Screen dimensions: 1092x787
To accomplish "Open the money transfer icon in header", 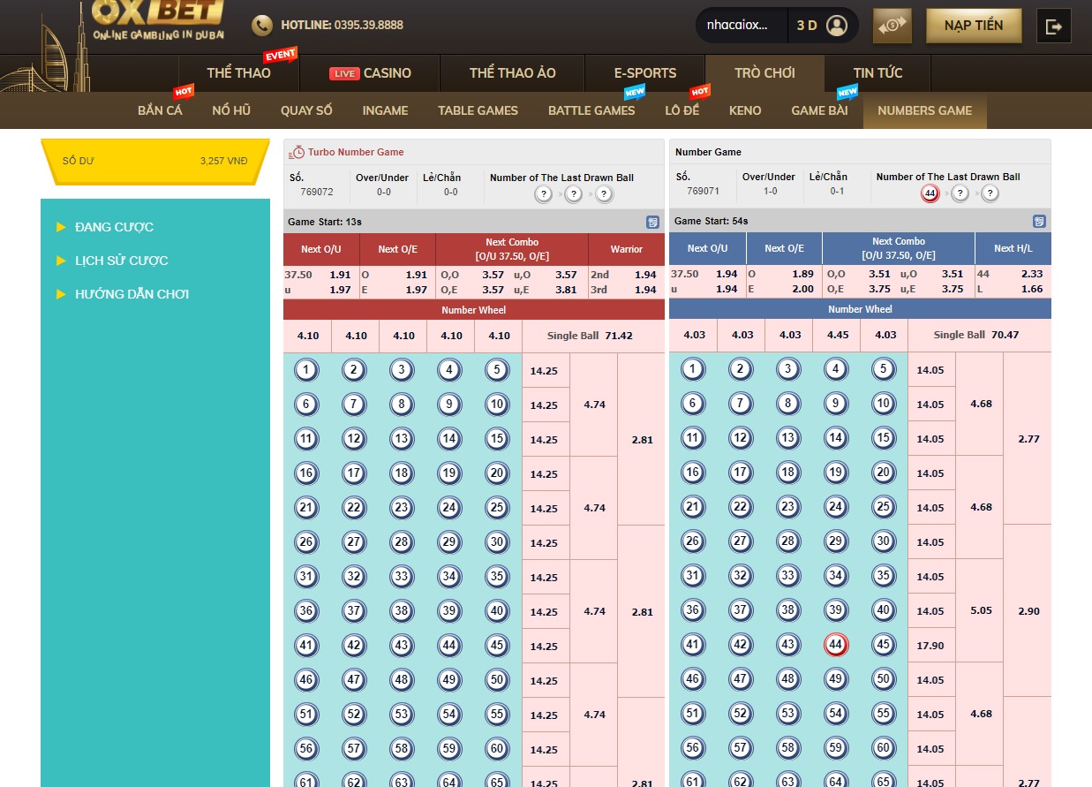I will point(892,26).
